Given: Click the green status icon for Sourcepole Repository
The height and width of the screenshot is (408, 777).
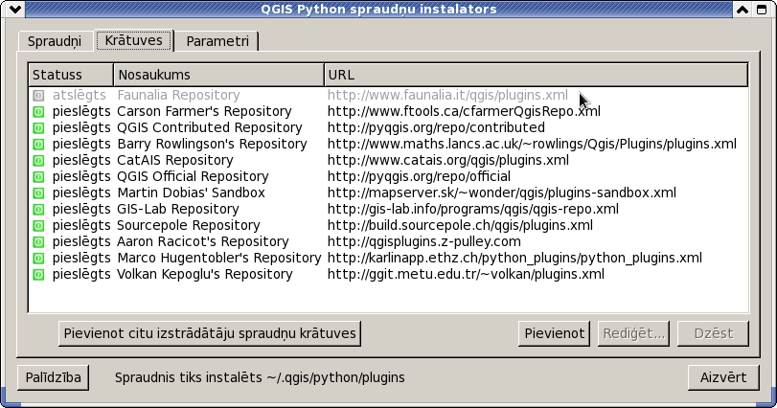Looking at the screenshot, I should [38, 226].
